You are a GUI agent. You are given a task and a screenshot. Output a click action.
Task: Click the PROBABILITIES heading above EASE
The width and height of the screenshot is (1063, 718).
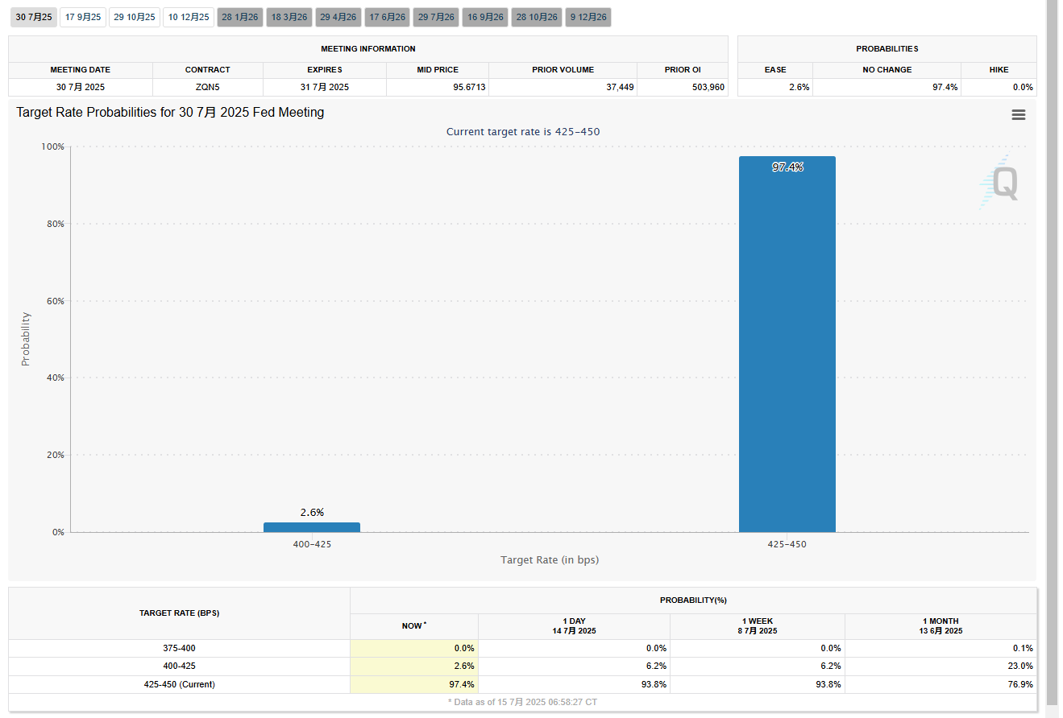coord(887,49)
